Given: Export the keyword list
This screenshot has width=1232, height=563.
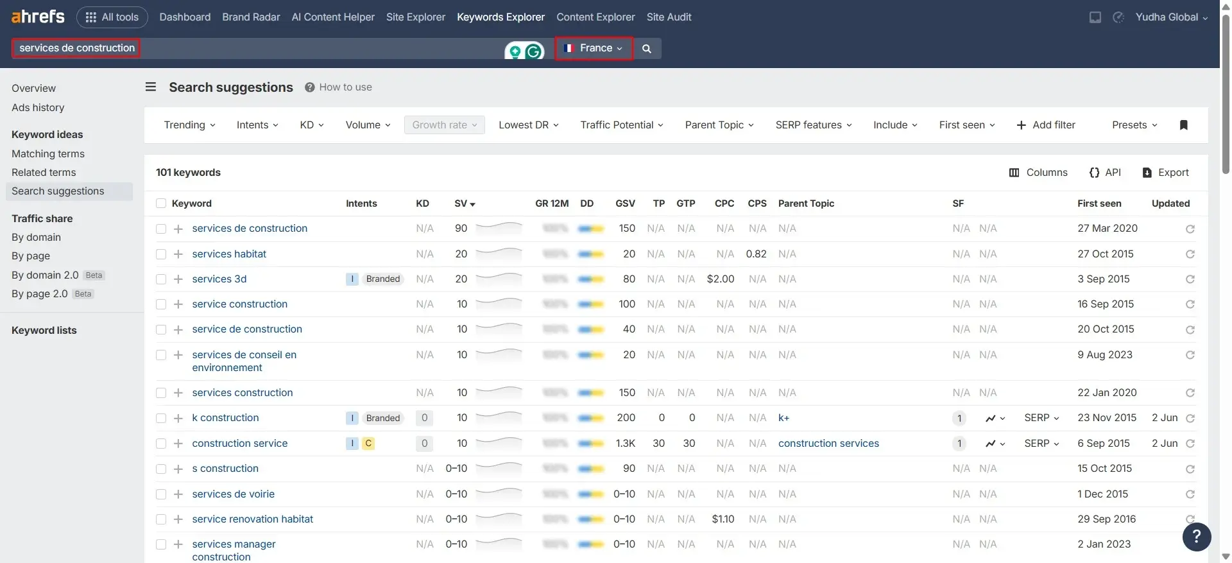Looking at the screenshot, I should pos(1165,173).
